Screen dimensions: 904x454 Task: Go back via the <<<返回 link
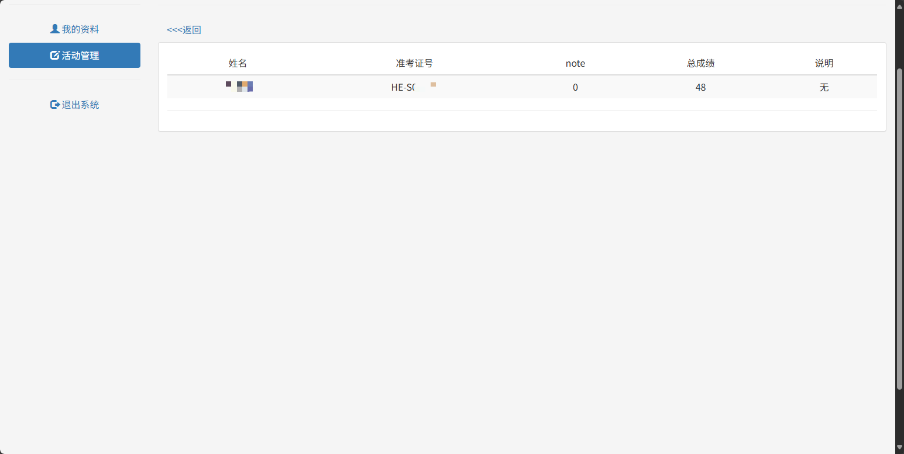pyautogui.click(x=184, y=30)
